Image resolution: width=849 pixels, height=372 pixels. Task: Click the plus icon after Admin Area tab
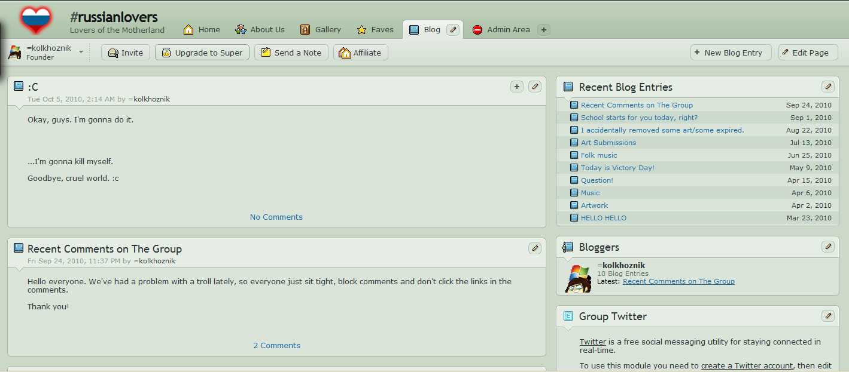point(543,29)
